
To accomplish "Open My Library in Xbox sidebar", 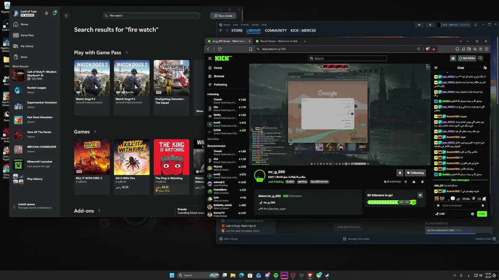I will [x=34, y=46].
